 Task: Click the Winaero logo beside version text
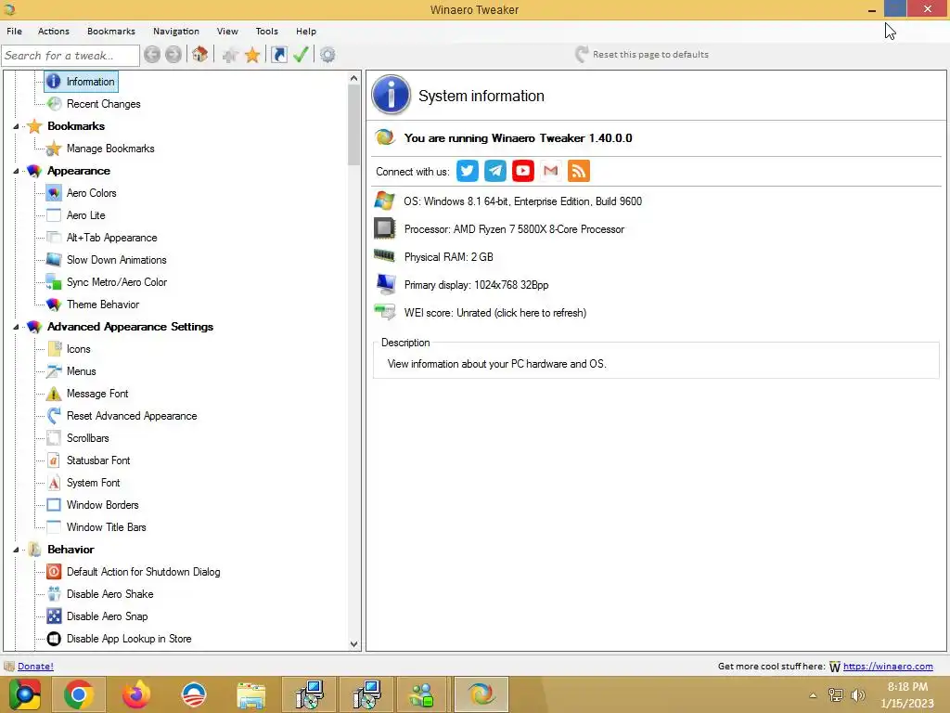pos(385,137)
